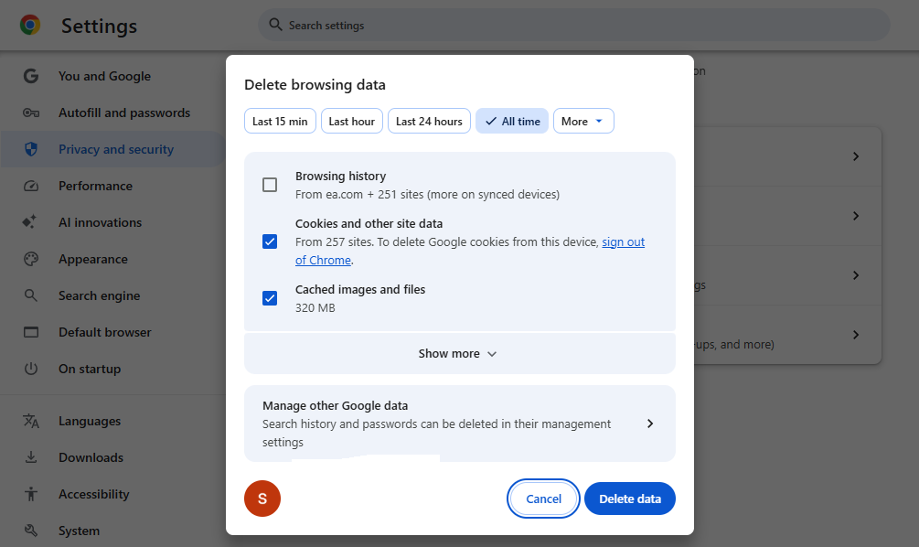This screenshot has height=547, width=919.
Task: Click the AI innovations sparkle icon
Action: [x=29, y=222]
